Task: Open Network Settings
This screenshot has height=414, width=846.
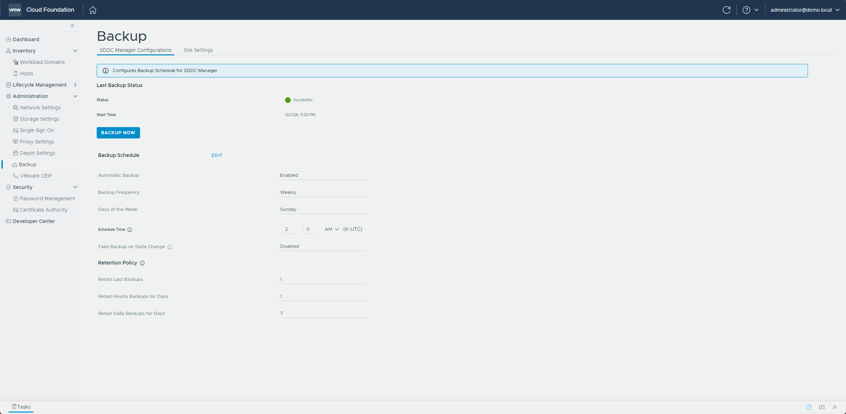Action: pos(40,108)
